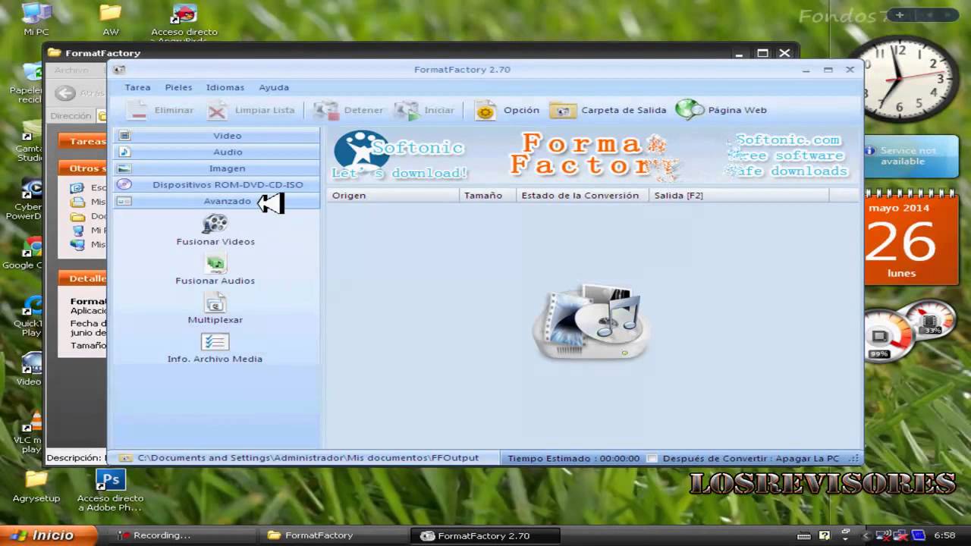Click the Inicio start button
The height and width of the screenshot is (546, 971).
tap(48, 535)
